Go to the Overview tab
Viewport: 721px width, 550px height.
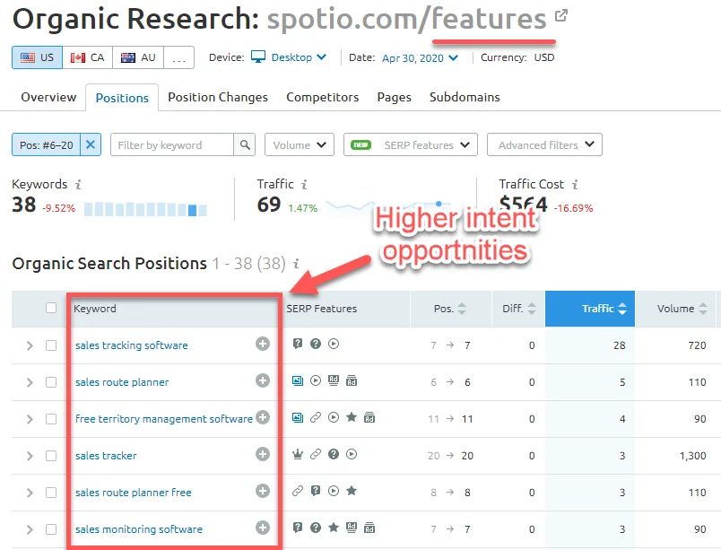48,97
